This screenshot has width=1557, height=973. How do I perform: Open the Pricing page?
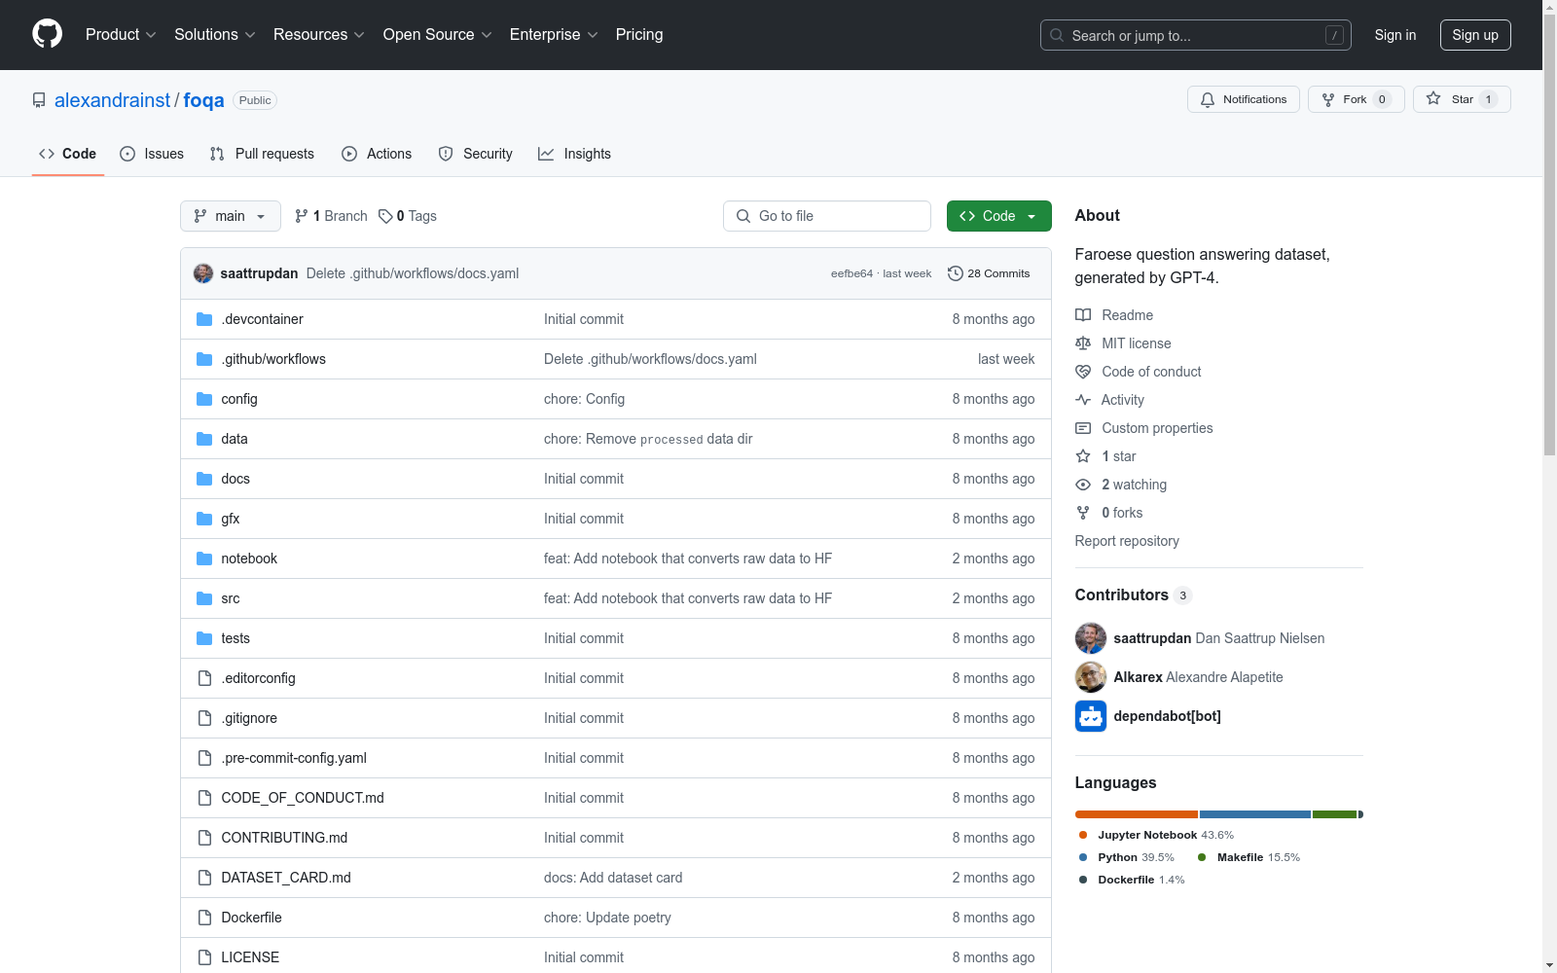[x=639, y=35]
